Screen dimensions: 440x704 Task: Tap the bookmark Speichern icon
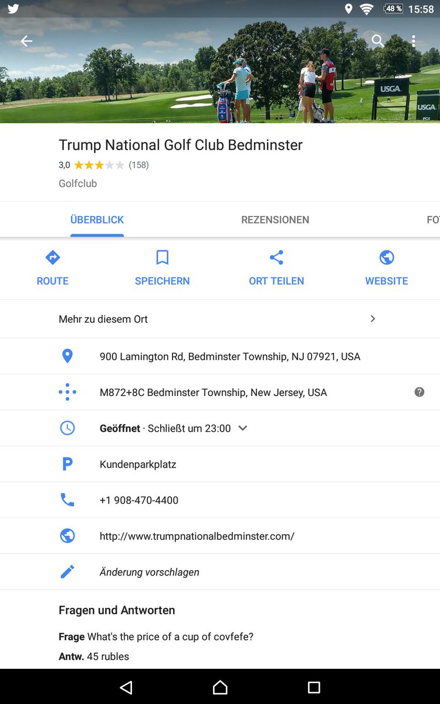point(162,257)
